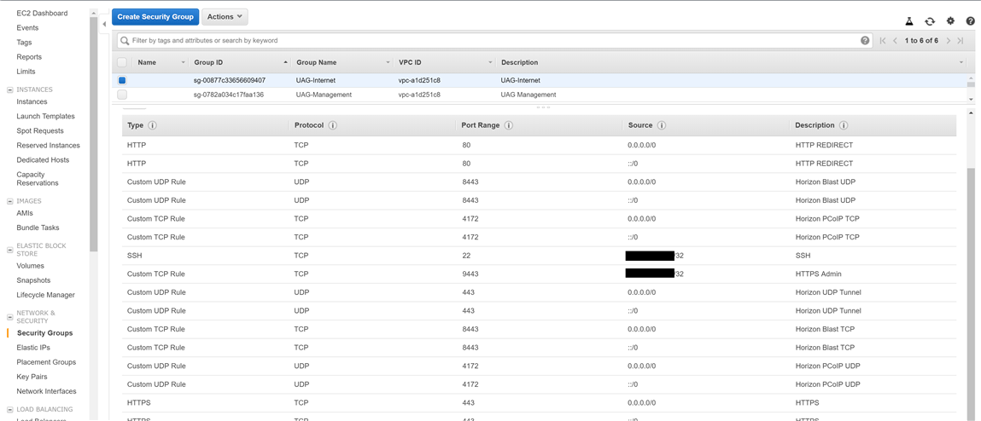Select Security Groups in sidebar
This screenshot has height=421, width=981.
45,333
